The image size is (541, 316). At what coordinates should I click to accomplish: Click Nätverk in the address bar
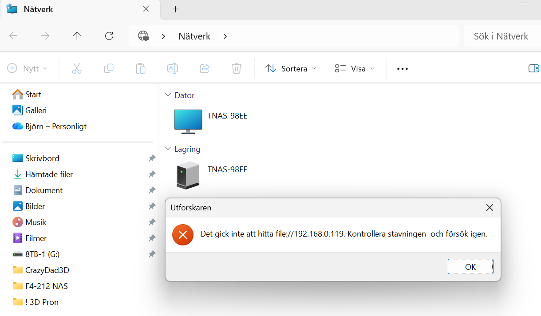[194, 36]
